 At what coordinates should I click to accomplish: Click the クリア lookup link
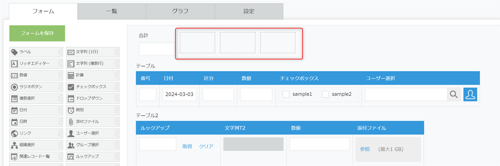pos(206,146)
